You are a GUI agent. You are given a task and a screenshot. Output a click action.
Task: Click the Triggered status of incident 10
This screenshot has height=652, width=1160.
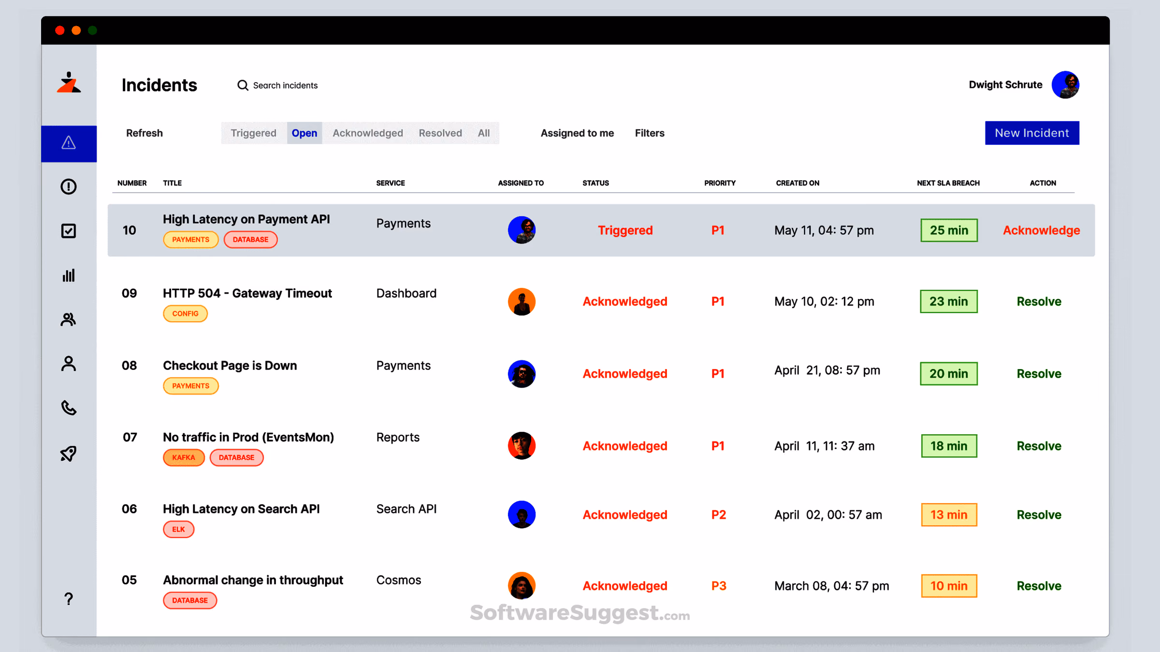pos(625,230)
